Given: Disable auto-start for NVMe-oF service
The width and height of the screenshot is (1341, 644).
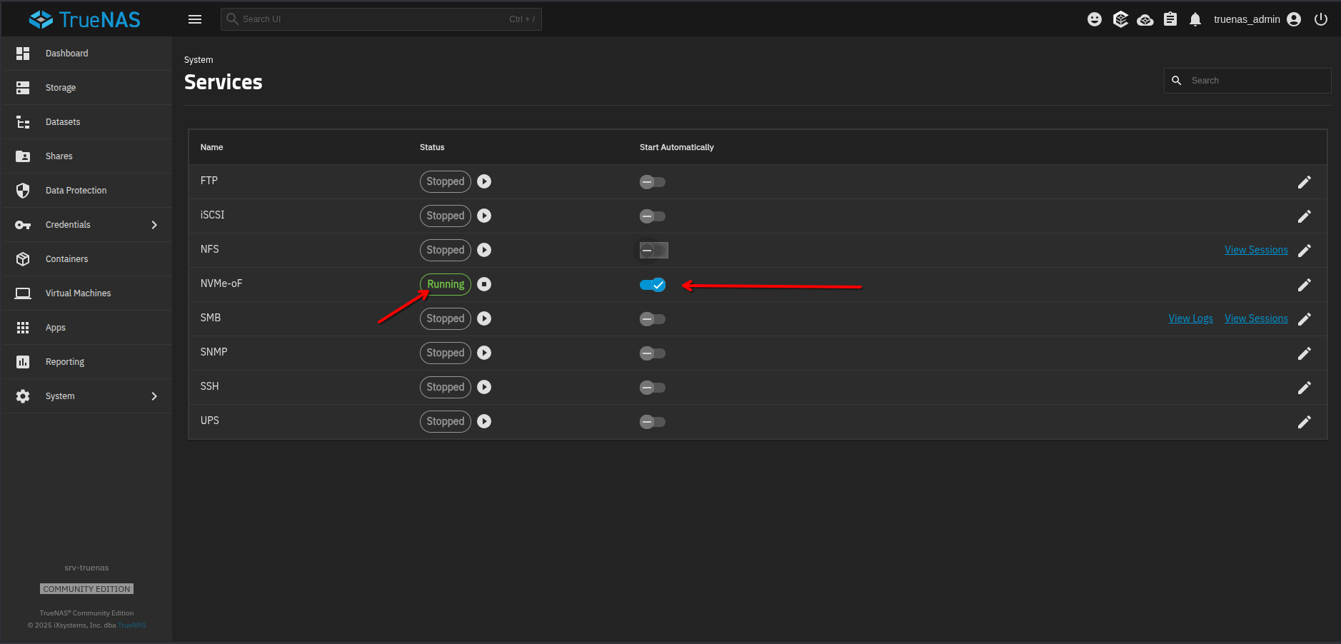Looking at the screenshot, I should (x=653, y=285).
